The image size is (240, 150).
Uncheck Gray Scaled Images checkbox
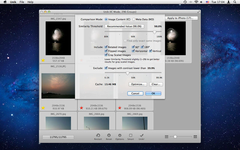click(106, 55)
